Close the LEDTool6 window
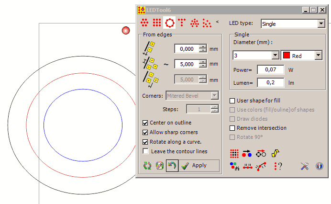 click(x=322, y=10)
